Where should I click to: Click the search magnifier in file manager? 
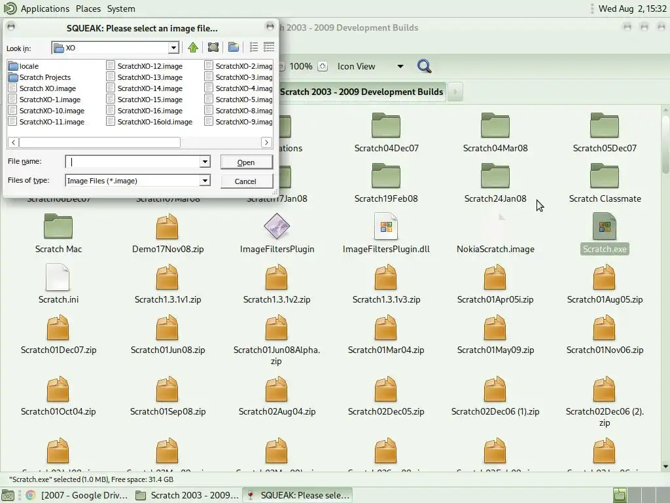(424, 66)
